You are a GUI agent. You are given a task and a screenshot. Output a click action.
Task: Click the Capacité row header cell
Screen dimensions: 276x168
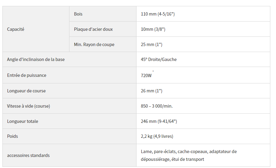click(x=16, y=29)
